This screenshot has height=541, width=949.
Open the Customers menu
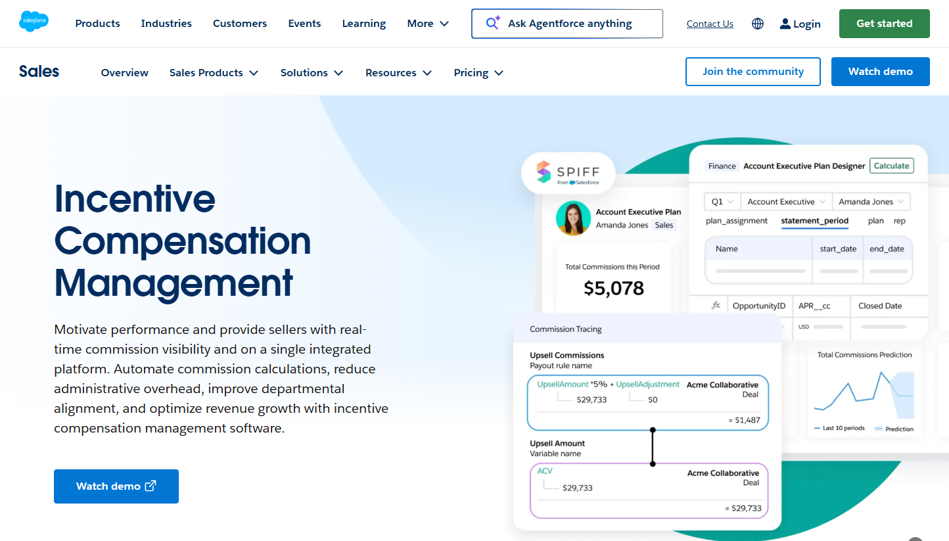(x=240, y=24)
